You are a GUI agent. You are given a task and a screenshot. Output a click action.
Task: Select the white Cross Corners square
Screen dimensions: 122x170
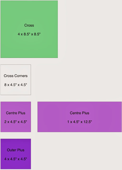point(16,80)
